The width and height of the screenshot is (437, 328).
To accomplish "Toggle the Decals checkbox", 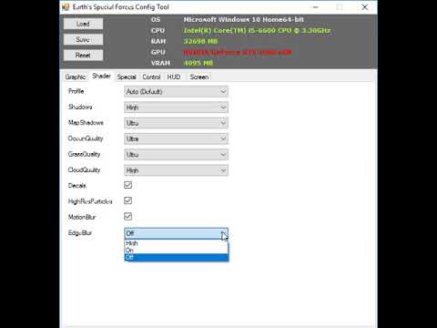I will pos(127,185).
